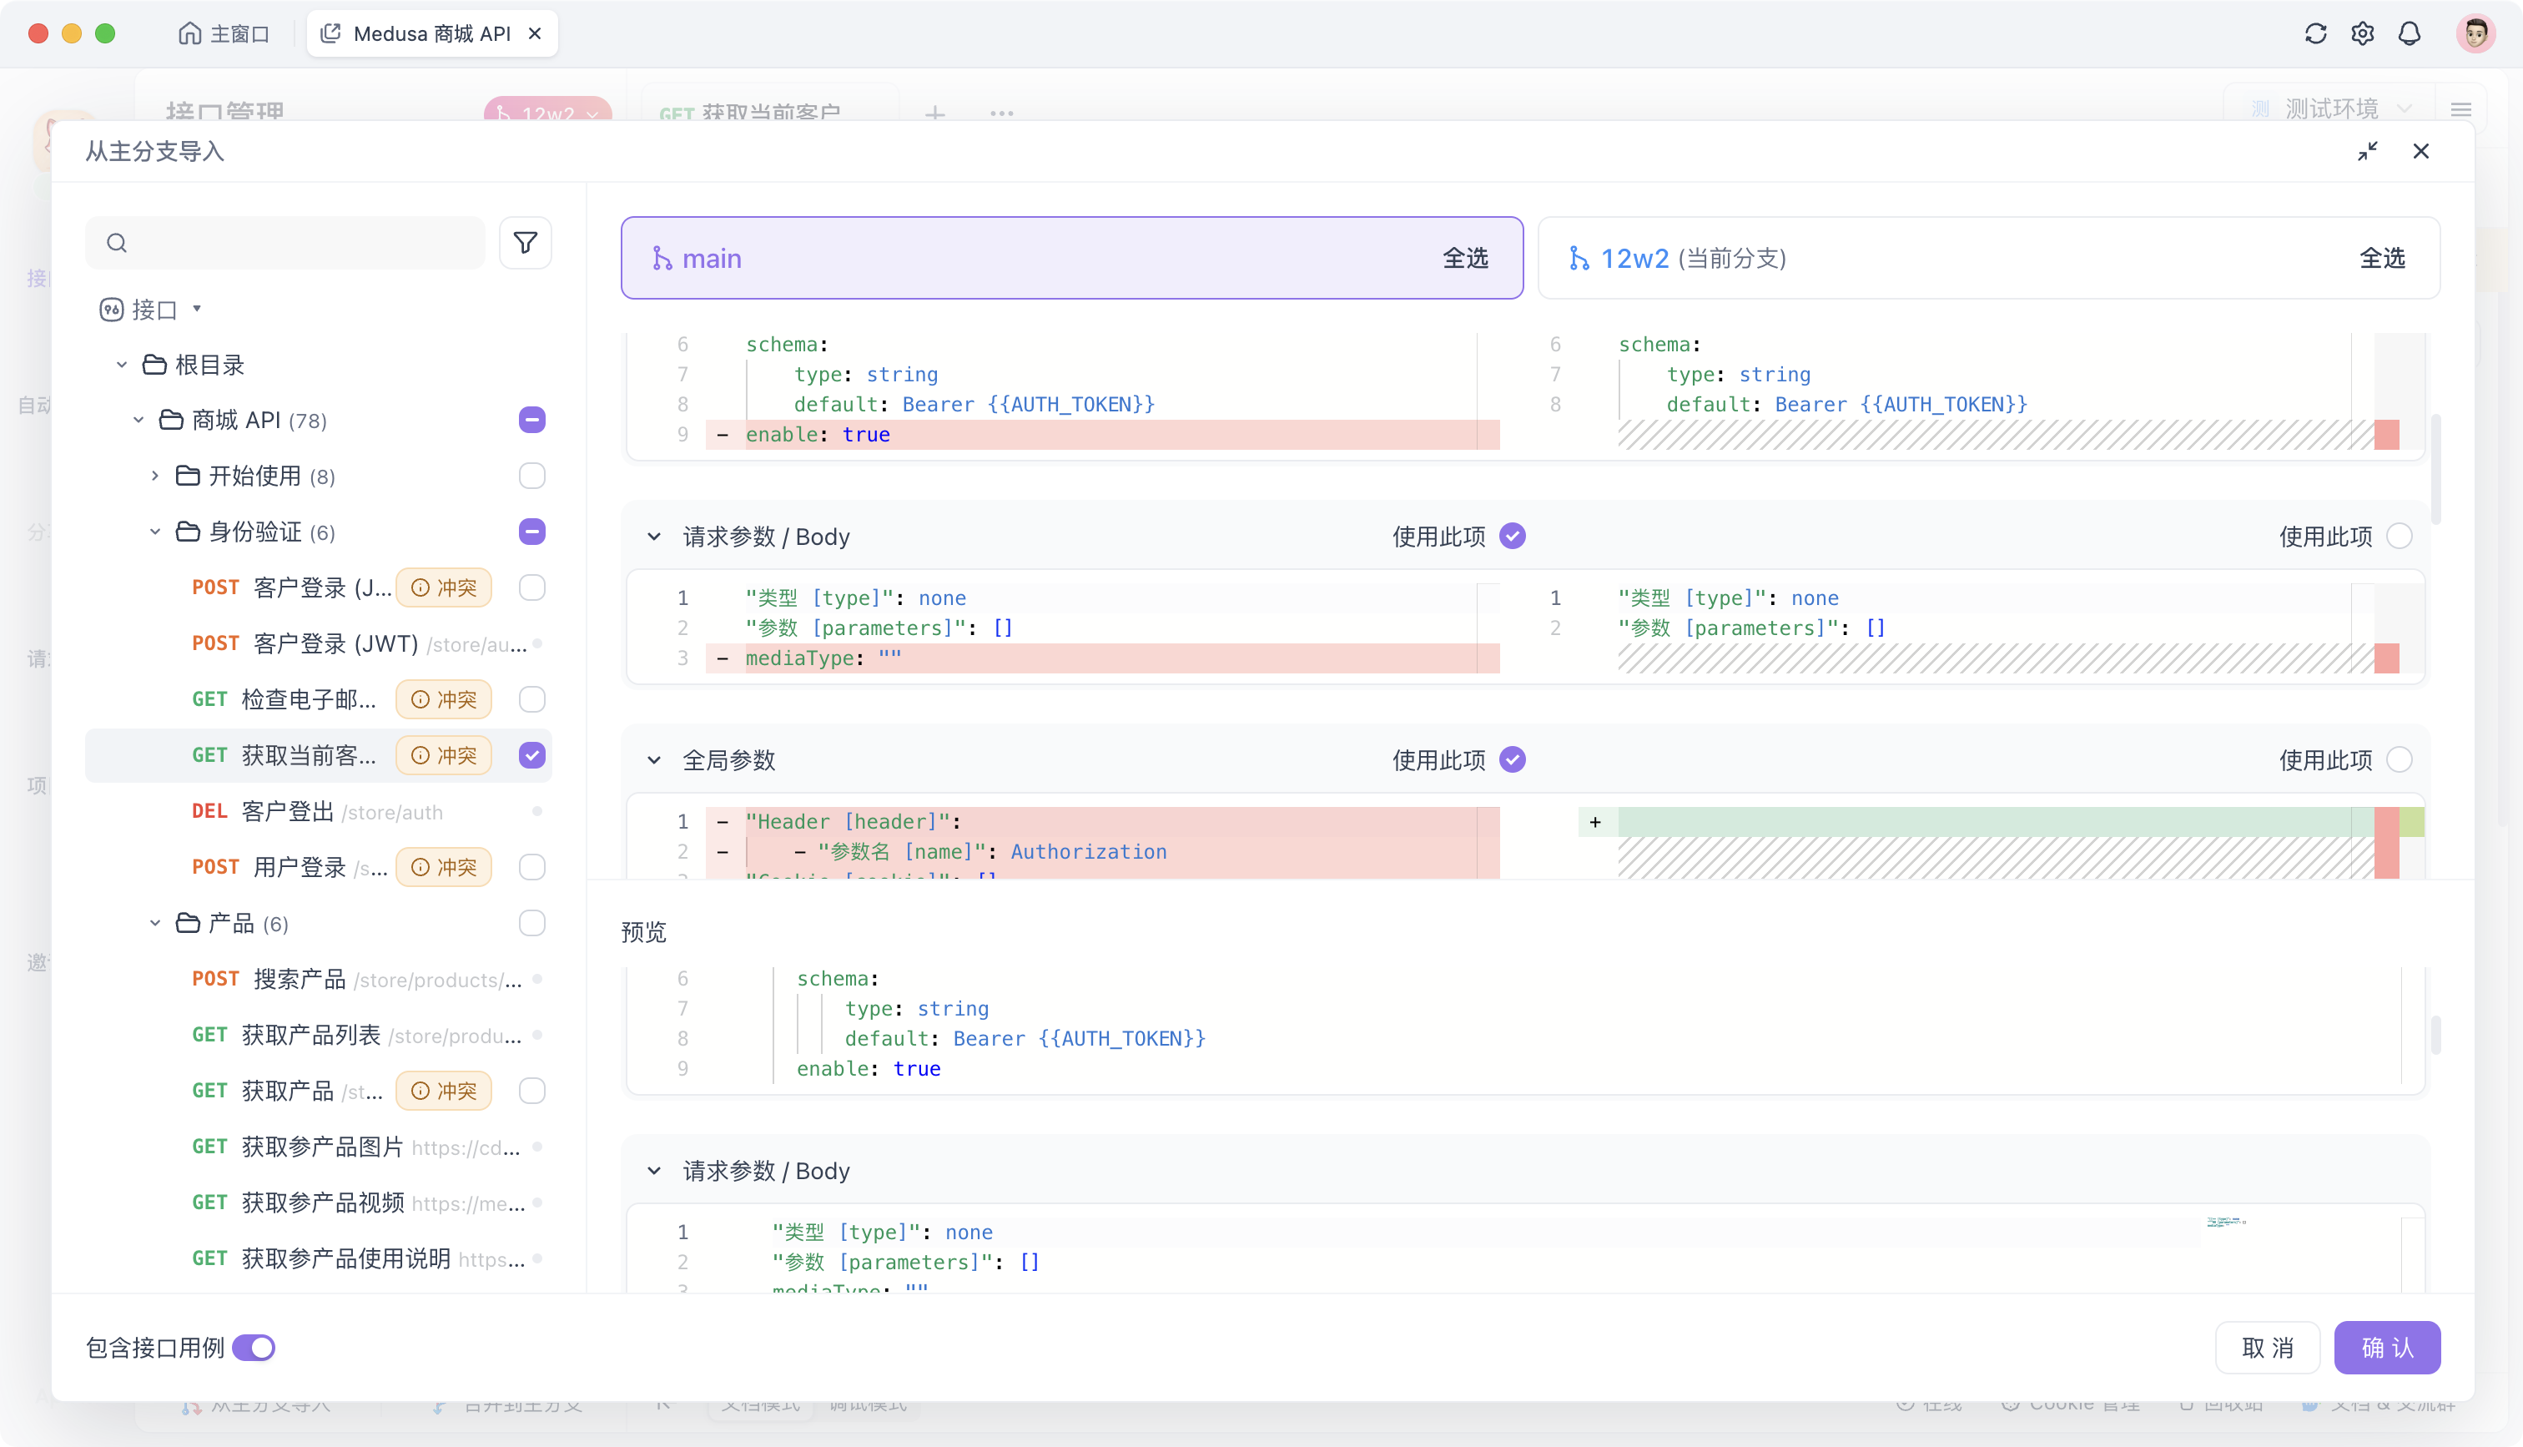Open the notifications bell
Image resolution: width=2523 pixels, height=1447 pixels.
click(2409, 33)
